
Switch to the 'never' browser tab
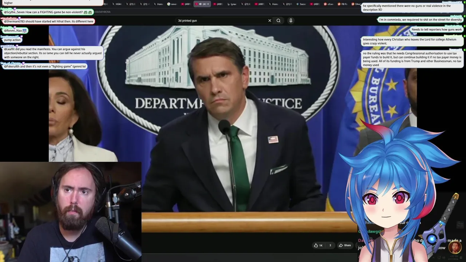coord(171,4)
